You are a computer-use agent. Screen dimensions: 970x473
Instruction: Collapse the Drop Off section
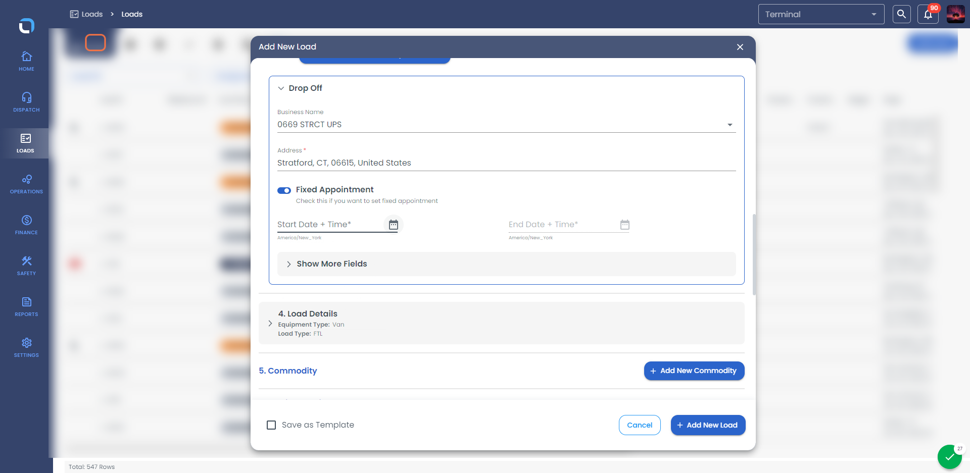[x=281, y=88]
